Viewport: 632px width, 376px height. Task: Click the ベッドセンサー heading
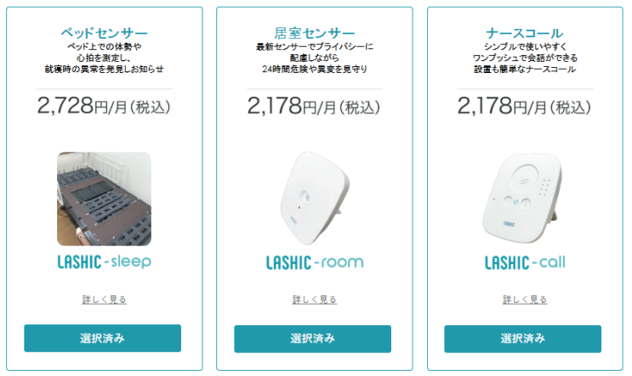(x=104, y=32)
